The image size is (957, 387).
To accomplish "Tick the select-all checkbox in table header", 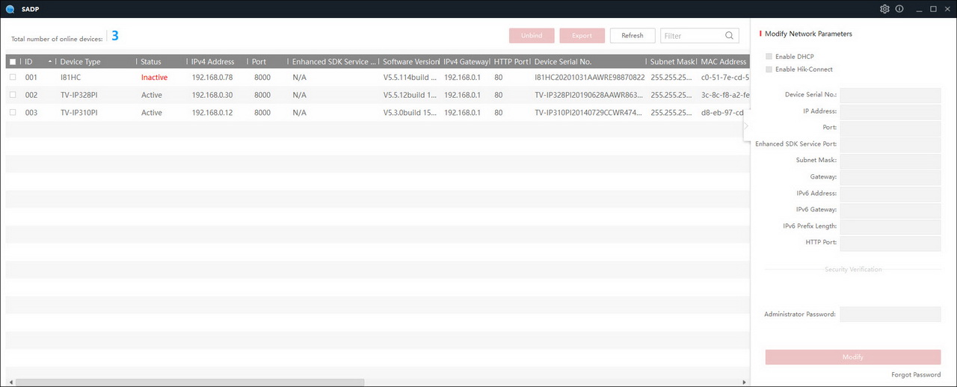I will pyautogui.click(x=13, y=62).
